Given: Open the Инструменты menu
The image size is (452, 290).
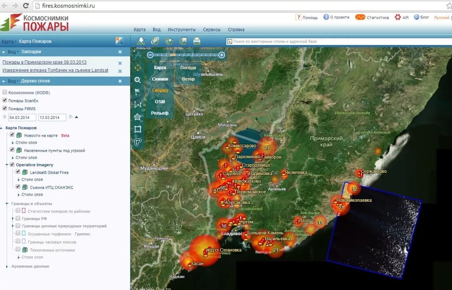Looking at the screenshot, I should tap(181, 30).
